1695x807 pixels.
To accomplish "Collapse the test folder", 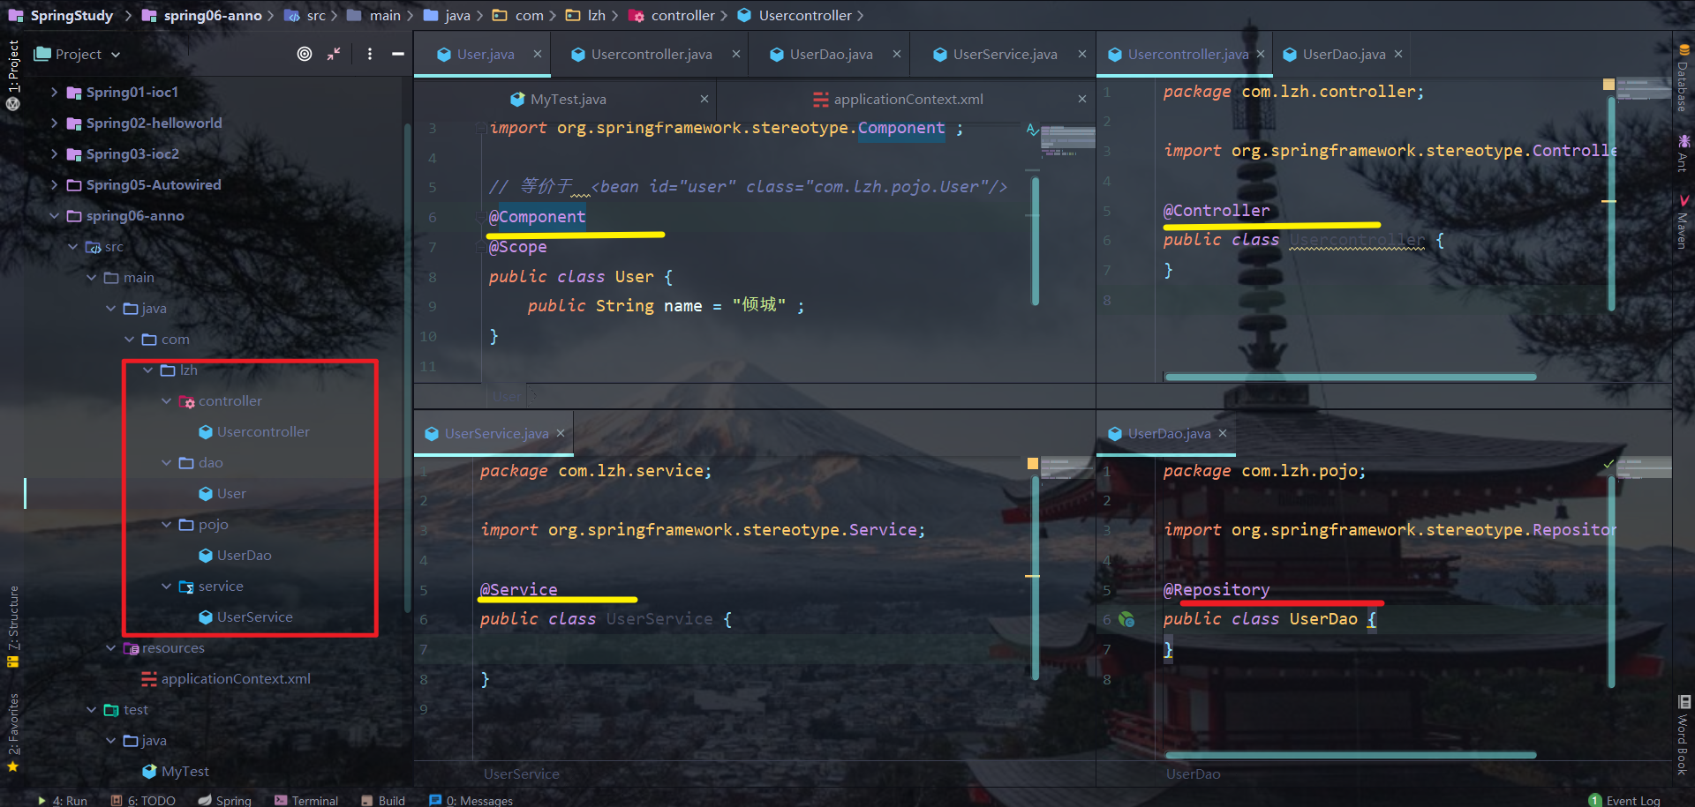I will [x=91, y=709].
